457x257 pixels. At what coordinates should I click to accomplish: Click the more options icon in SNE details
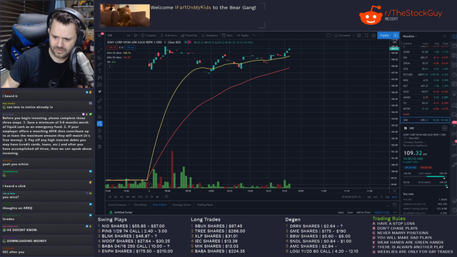pyautogui.click(x=444, y=128)
